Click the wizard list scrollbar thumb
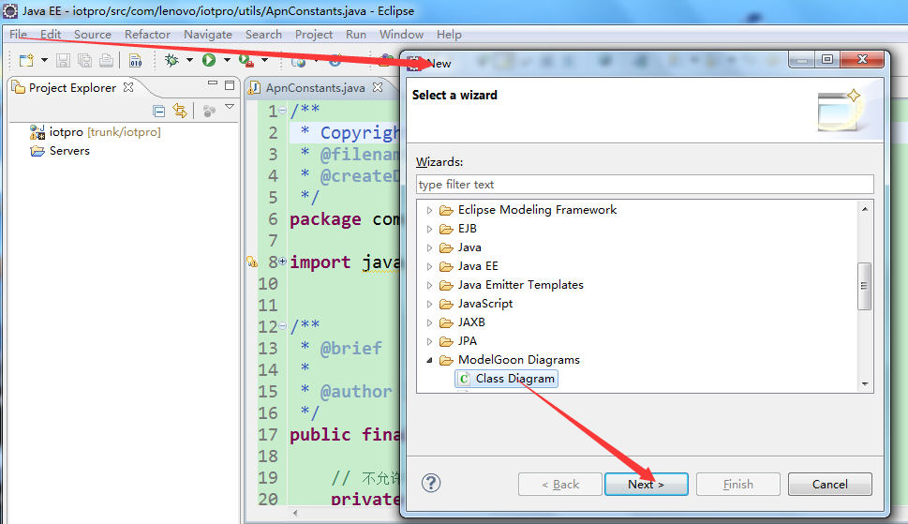 point(865,286)
